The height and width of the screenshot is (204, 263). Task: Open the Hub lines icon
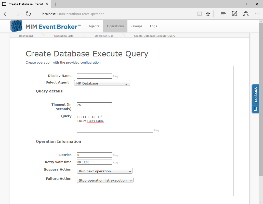[223, 14]
